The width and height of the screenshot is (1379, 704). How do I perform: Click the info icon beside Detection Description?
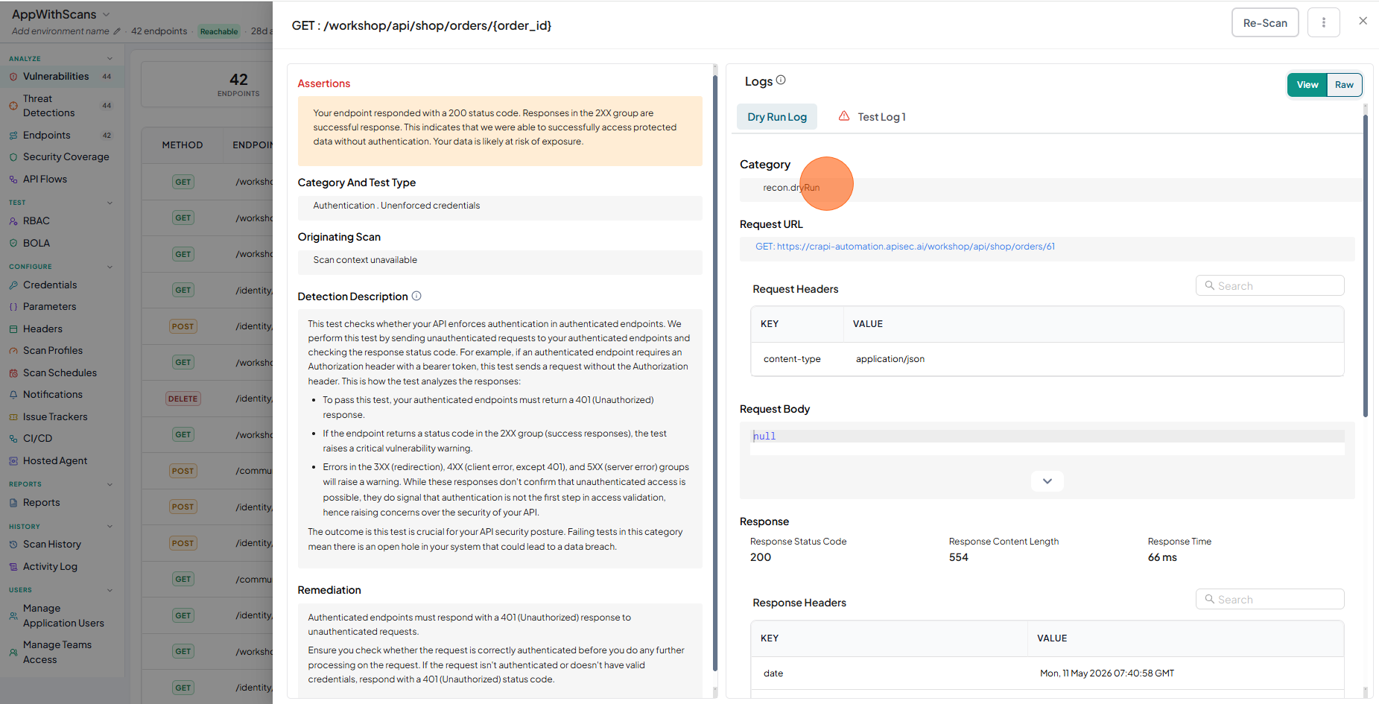click(x=416, y=296)
